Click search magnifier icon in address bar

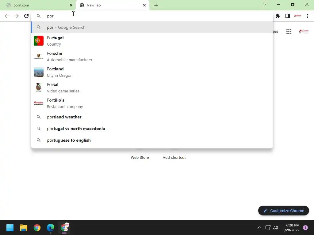click(x=39, y=16)
